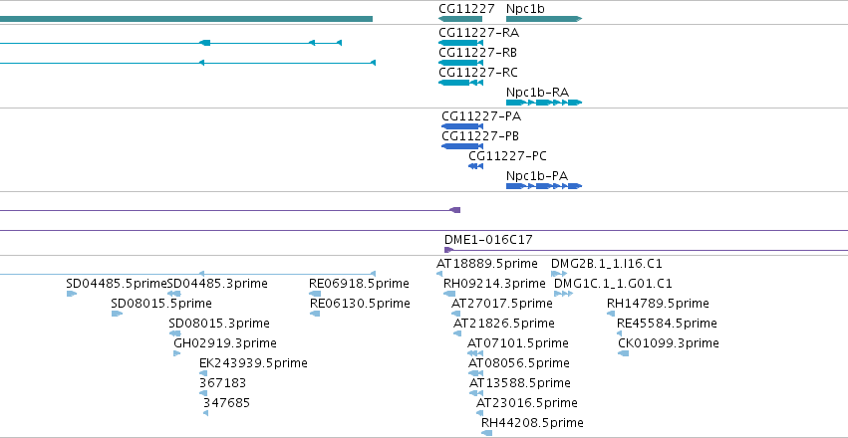Click the small CG11227-PC protein glyph
848x438 pixels.
tap(476, 166)
